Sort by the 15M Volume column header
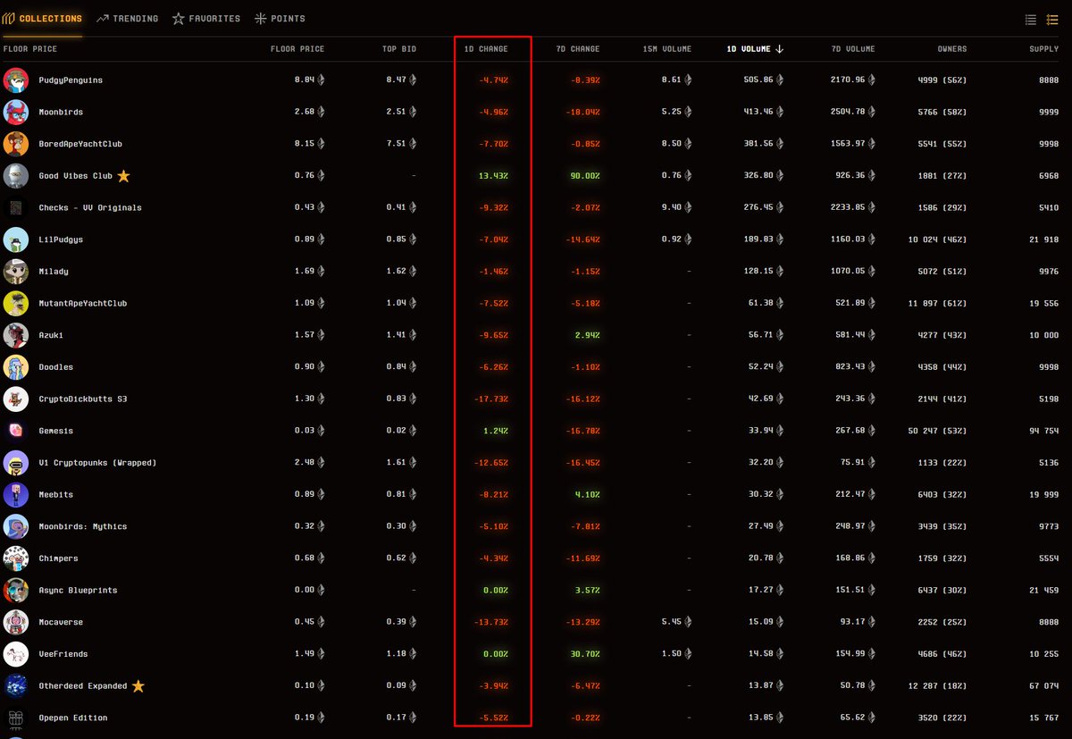The image size is (1072, 739). tap(666, 49)
